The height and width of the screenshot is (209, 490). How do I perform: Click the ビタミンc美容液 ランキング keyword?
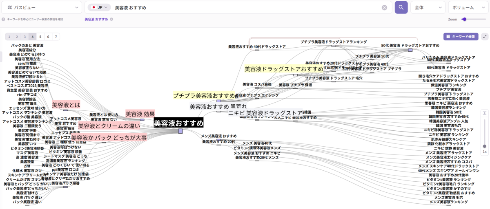448,179
